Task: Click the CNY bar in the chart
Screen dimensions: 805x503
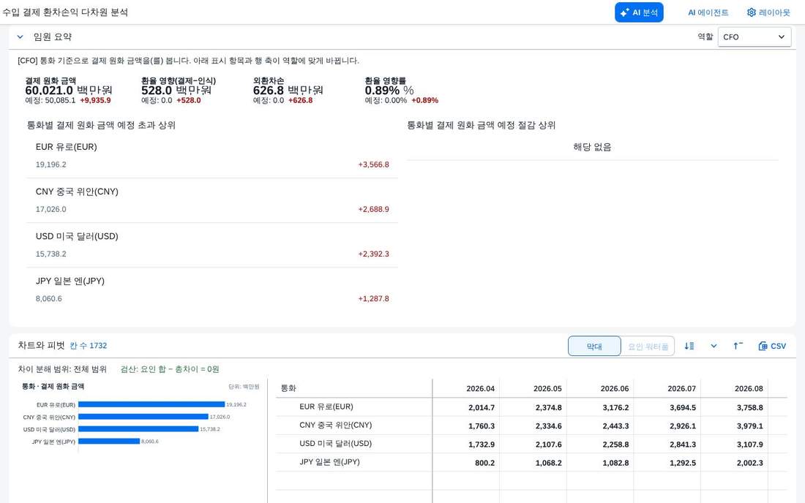Action: tap(143, 417)
